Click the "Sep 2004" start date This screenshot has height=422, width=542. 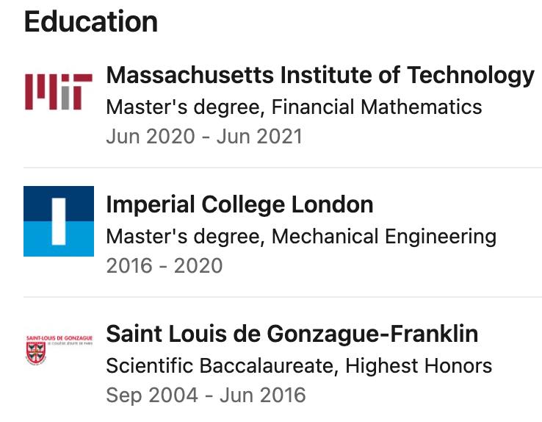click(x=152, y=395)
